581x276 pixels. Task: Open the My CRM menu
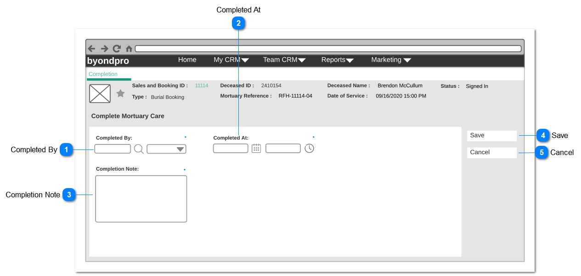(231, 60)
